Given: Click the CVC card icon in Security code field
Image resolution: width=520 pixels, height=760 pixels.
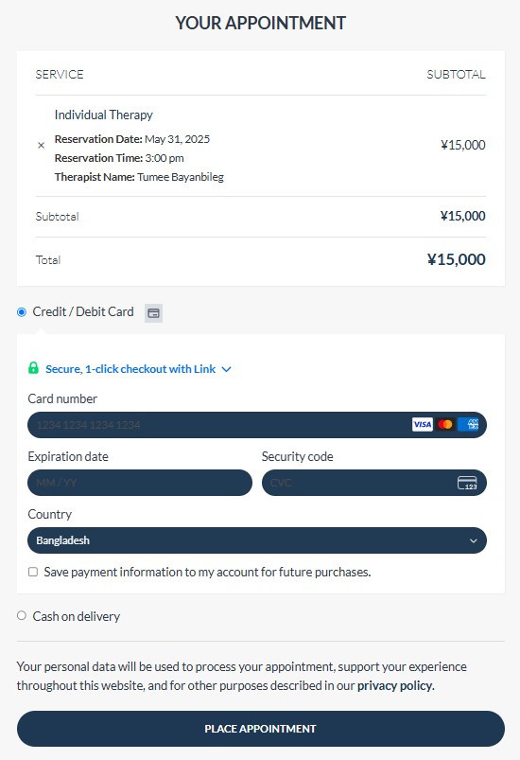Looking at the screenshot, I should point(467,483).
